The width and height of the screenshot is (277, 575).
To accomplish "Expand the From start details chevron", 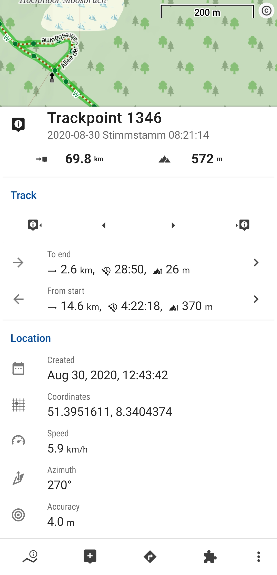I will [256, 299].
